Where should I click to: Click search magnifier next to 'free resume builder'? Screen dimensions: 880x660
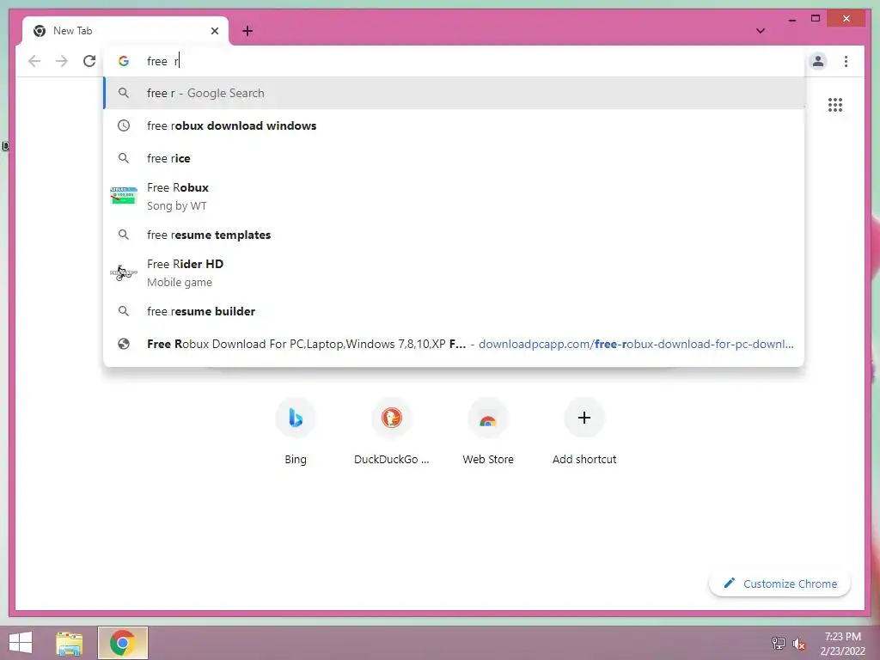124,311
